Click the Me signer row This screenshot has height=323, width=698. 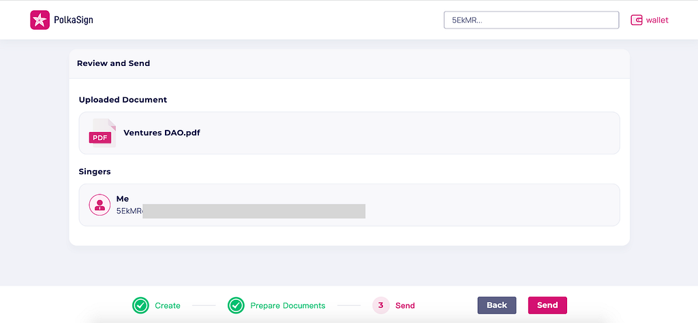350,205
